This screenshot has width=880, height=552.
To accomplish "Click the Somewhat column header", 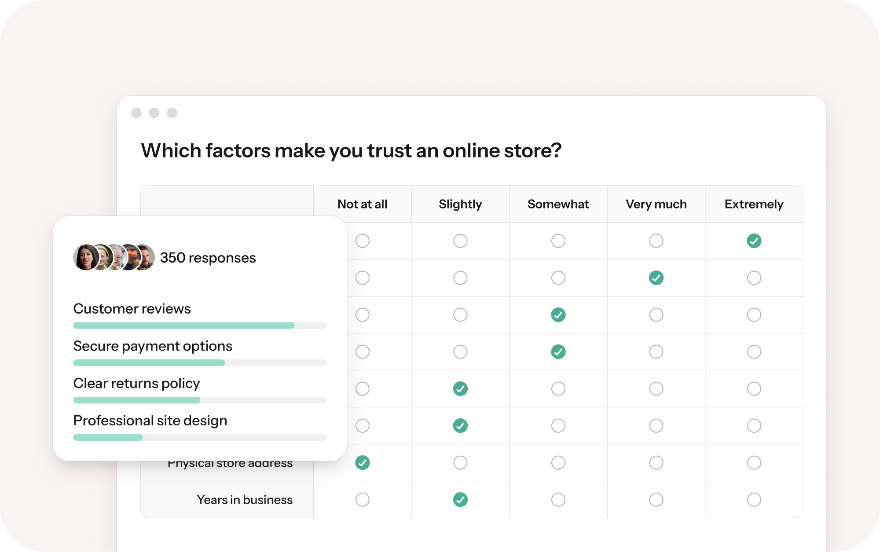I will tap(558, 204).
